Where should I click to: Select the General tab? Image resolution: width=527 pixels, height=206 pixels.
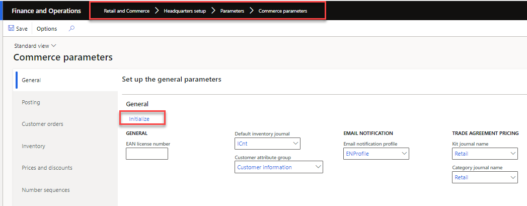coord(65,80)
